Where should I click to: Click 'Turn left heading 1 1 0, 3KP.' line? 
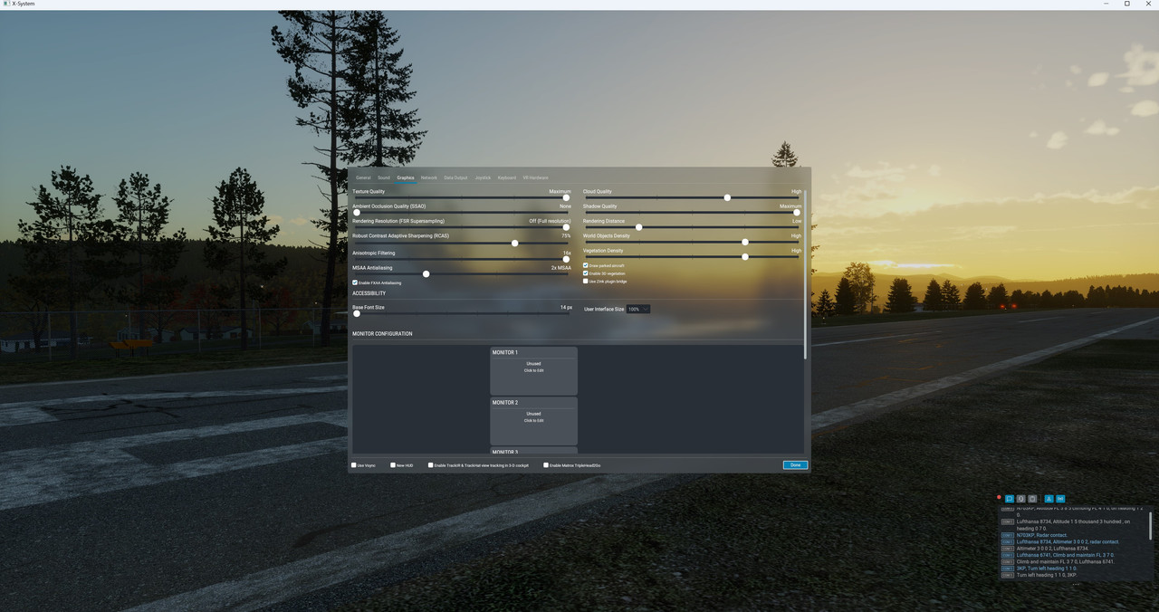tap(1047, 575)
